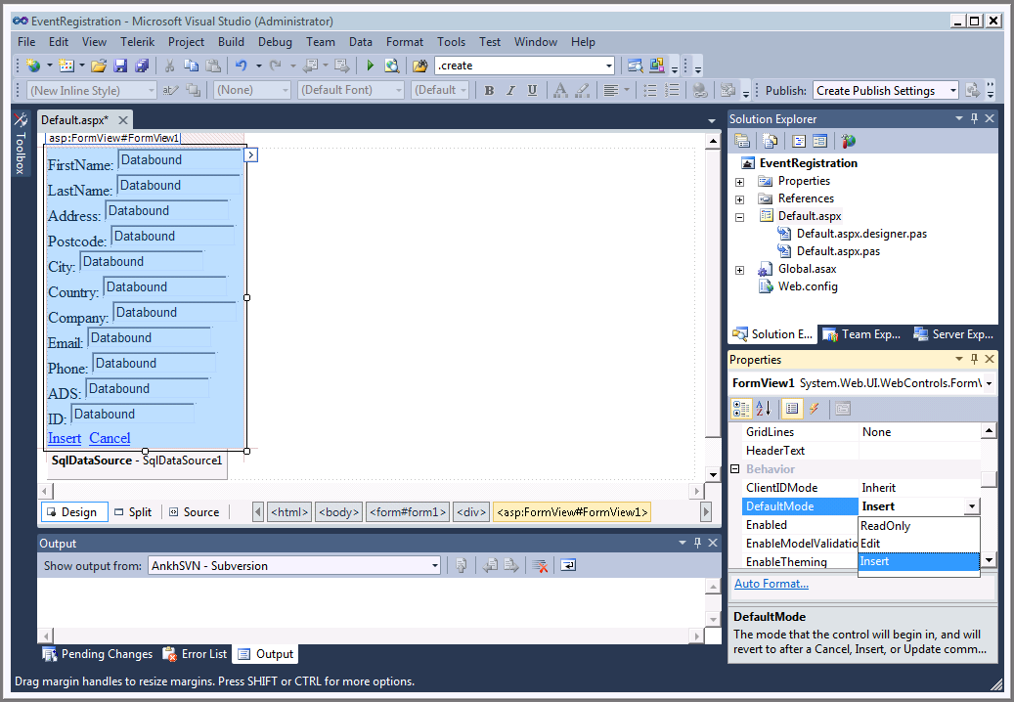Sort properties alphabetically with A-Z icon
Viewport: 1014px width, 702px height.
[764, 409]
